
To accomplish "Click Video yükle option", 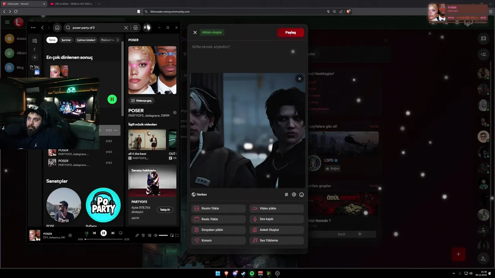I will 277,208.
